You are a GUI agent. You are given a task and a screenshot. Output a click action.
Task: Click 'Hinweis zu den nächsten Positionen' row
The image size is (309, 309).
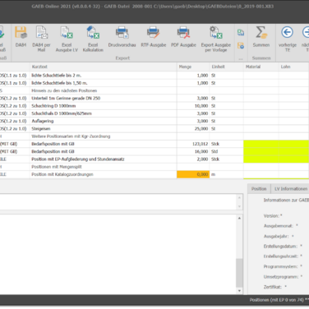click(x=64, y=90)
